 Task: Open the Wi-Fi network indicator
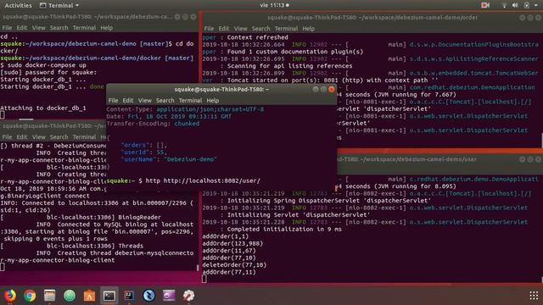504,5
